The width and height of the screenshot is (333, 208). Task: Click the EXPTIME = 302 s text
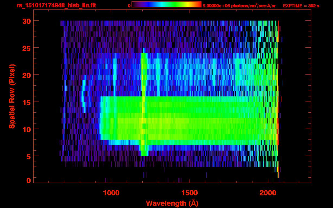301,6
